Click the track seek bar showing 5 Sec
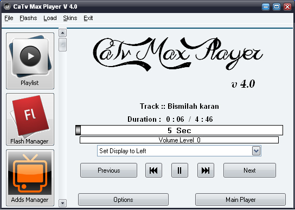This screenshot has width=295, height=210. (179, 130)
